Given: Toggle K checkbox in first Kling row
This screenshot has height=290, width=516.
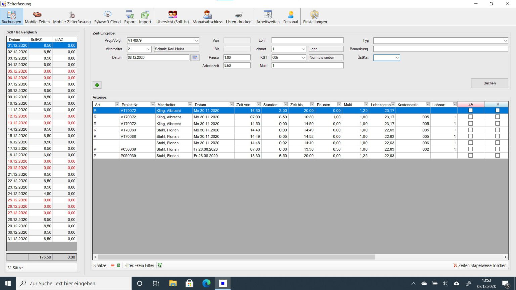Looking at the screenshot, I should pyautogui.click(x=497, y=111).
